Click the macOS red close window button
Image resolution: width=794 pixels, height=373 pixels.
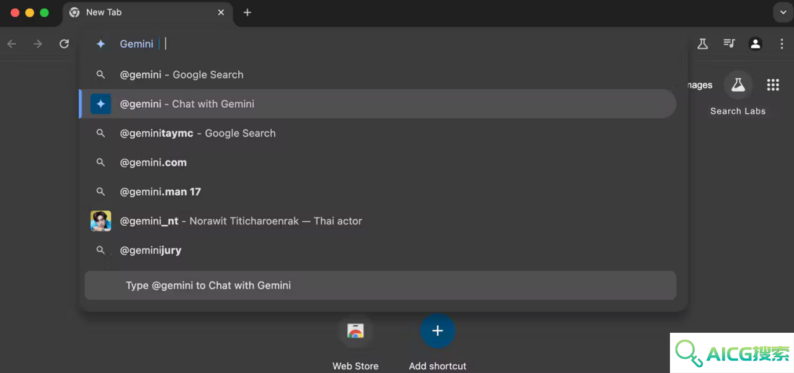point(15,12)
